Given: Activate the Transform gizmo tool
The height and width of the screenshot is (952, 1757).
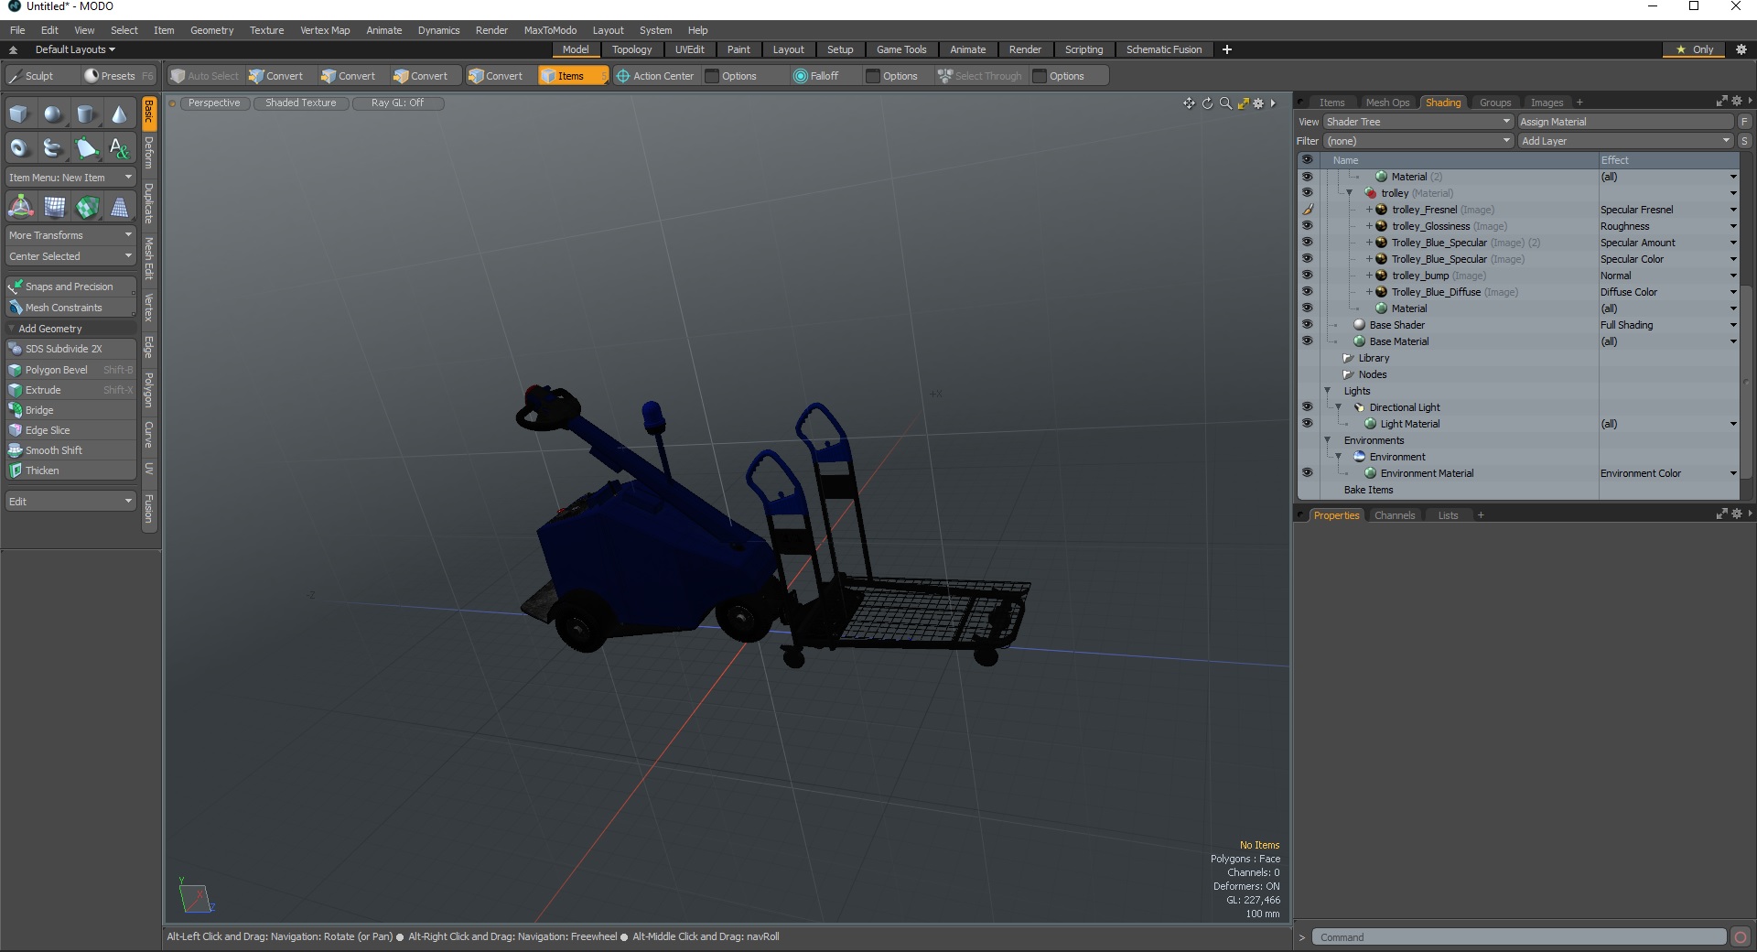Looking at the screenshot, I should (20, 207).
